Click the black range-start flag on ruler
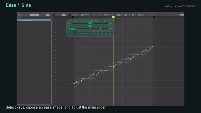Viewport: 201px width, 113px height. (73, 17)
